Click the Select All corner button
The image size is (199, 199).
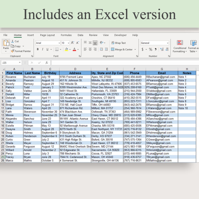[x=3, y=69]
